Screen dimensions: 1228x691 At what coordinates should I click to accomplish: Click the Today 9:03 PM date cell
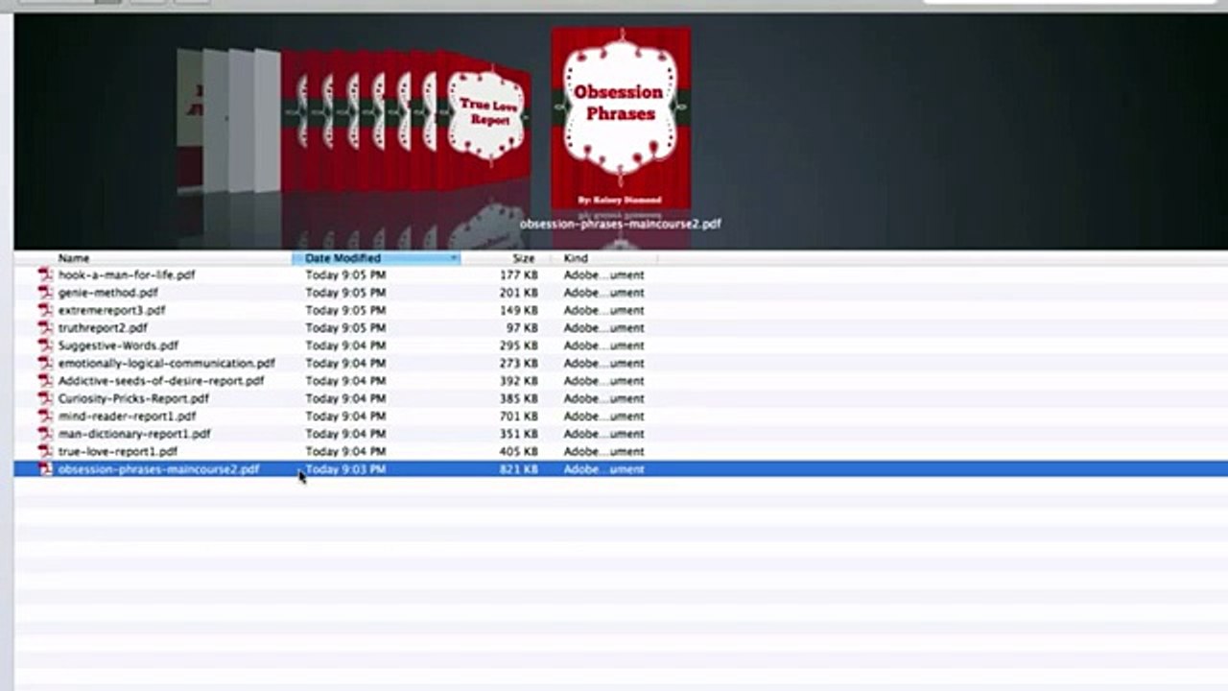(x=345, y=469)
